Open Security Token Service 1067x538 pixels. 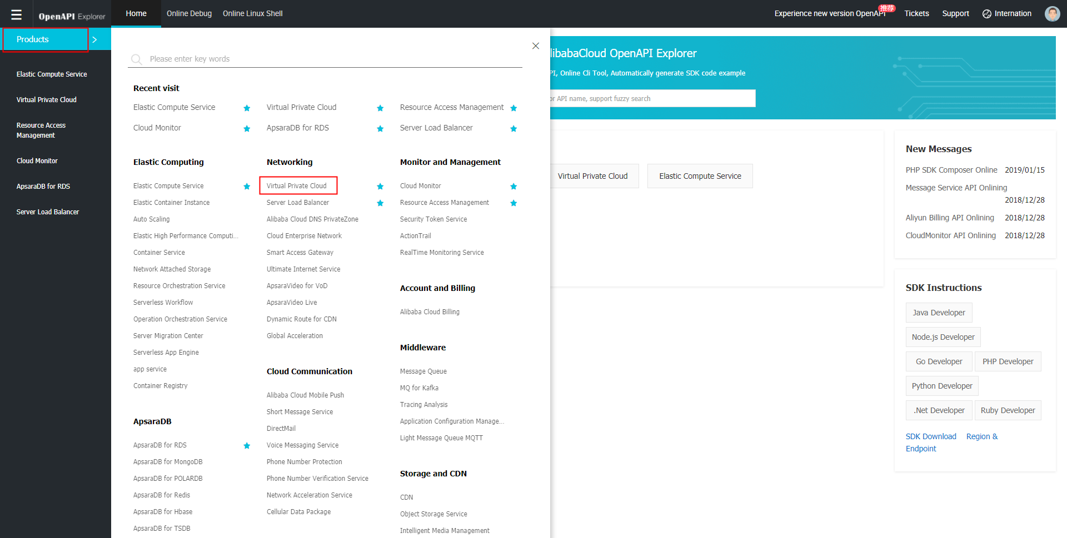pos(433,219)
